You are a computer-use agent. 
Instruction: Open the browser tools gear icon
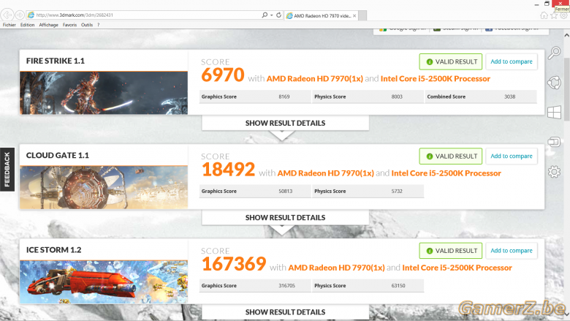click(564, 15)
